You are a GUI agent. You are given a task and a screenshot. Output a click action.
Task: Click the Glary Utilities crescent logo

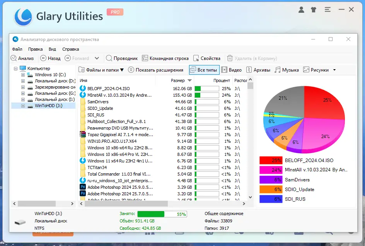point(23,17)
